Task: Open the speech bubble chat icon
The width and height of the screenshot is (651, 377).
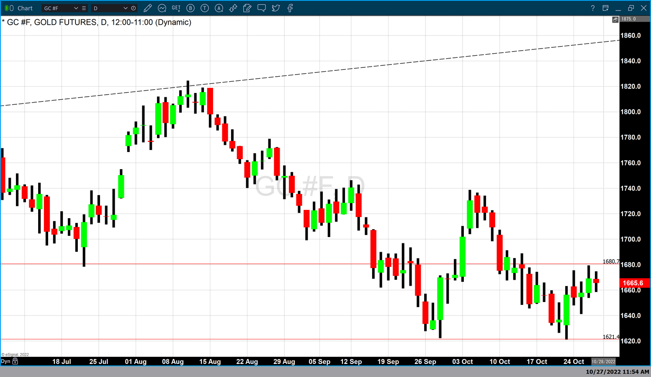Action: coord(262,8)
